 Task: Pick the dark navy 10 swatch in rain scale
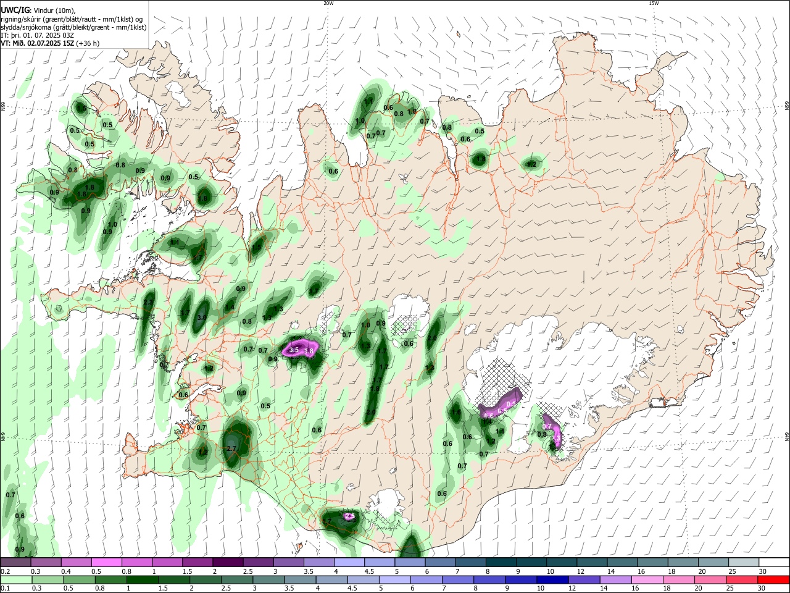click(x=551, y=579)
